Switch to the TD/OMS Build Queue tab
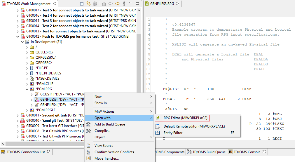 pyautogui.click(x=208, y=152)
